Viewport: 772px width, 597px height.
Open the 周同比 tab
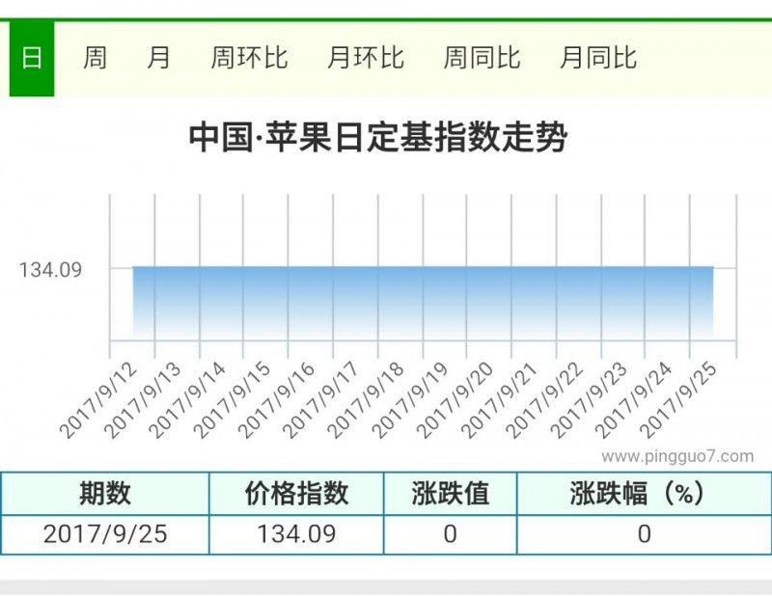pos(482,58)
